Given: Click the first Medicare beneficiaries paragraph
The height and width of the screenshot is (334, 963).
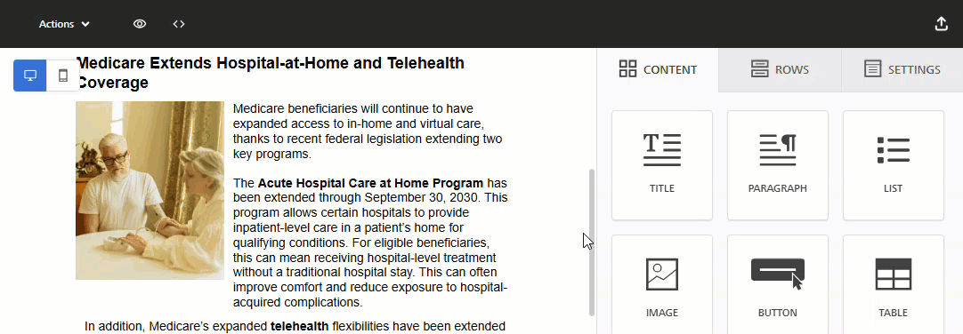Looking at the screenshot, I should point(368,131).
